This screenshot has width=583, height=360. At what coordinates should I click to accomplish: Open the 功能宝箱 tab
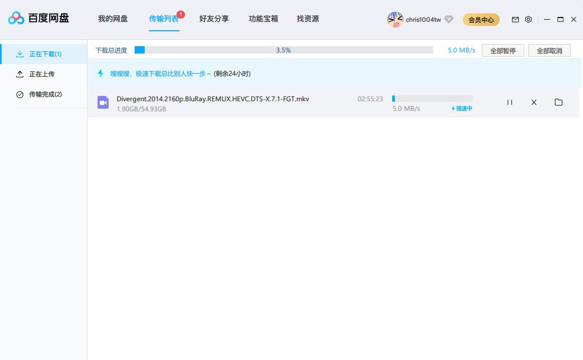coord(263,19)
